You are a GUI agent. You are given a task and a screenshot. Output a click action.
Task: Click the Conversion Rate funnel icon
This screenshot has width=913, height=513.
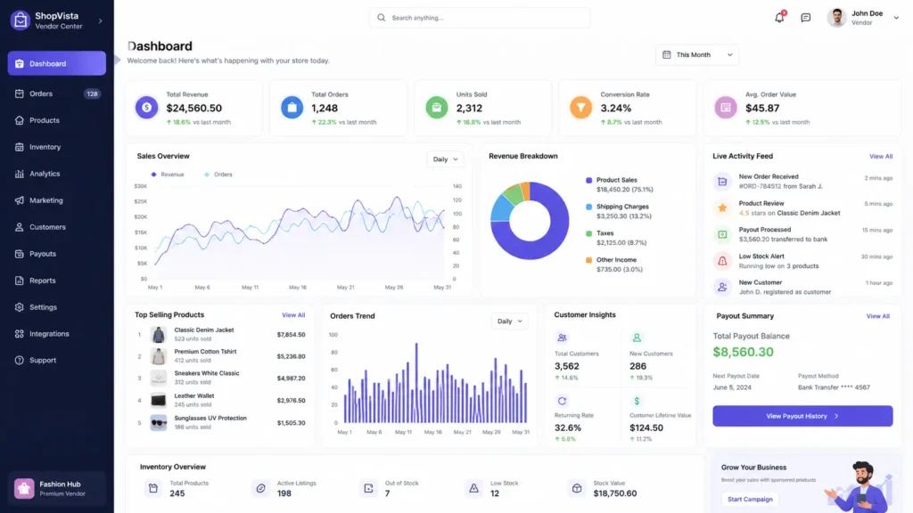pyautogui.click(x=580, y=108)
